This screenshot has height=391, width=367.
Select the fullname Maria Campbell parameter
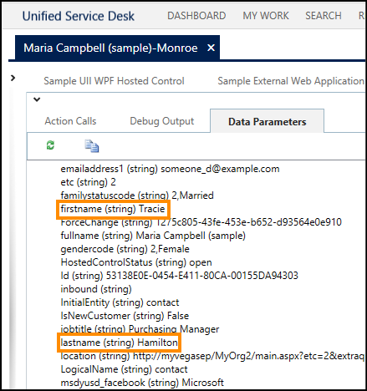pos(153,236)
